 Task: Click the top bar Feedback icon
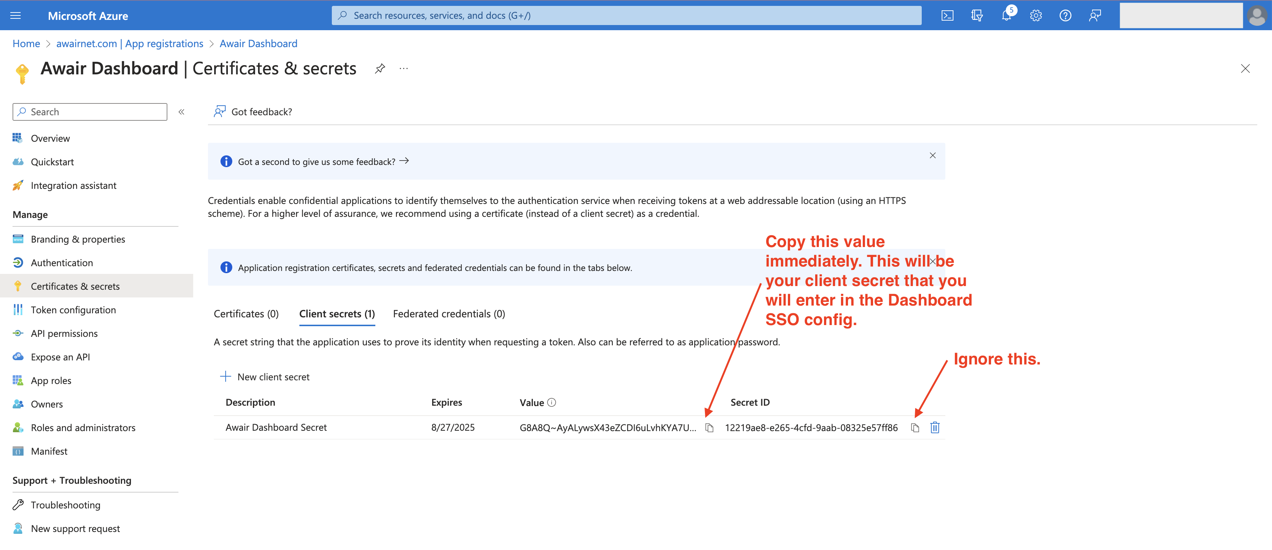pos(1095,15)
